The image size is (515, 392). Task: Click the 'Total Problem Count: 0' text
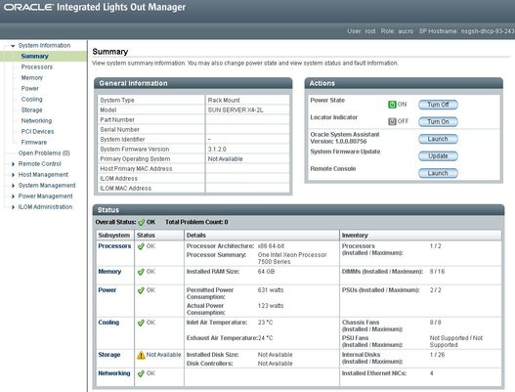(x=196, y=223)
